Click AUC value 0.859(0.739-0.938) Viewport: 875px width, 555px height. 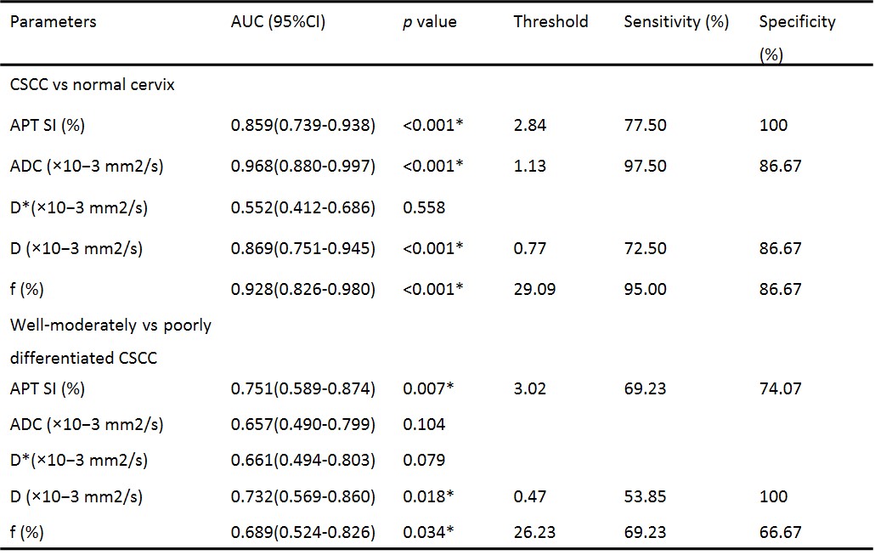pyautogui.click(x=303, y=126)
